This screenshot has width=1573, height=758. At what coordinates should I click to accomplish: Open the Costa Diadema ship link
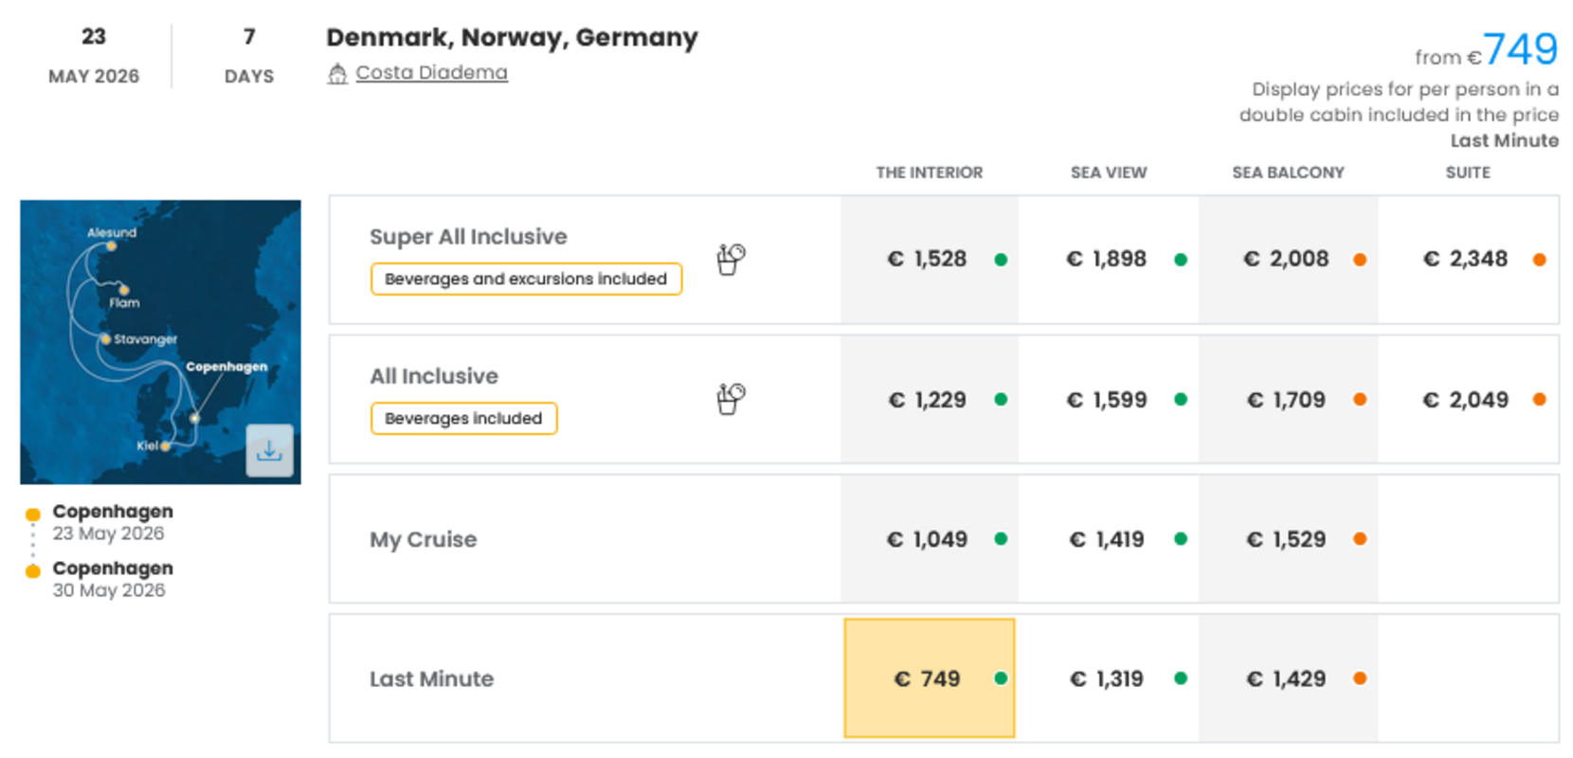[x=431, y=73]
